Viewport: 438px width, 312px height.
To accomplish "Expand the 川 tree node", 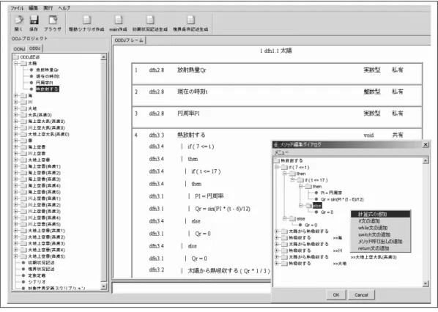I will tap(16, 102).
